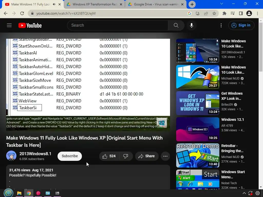This screenshot has height=197, width=263.
Task: Share this page icon in address bar
Action: (x=206, y=13)
